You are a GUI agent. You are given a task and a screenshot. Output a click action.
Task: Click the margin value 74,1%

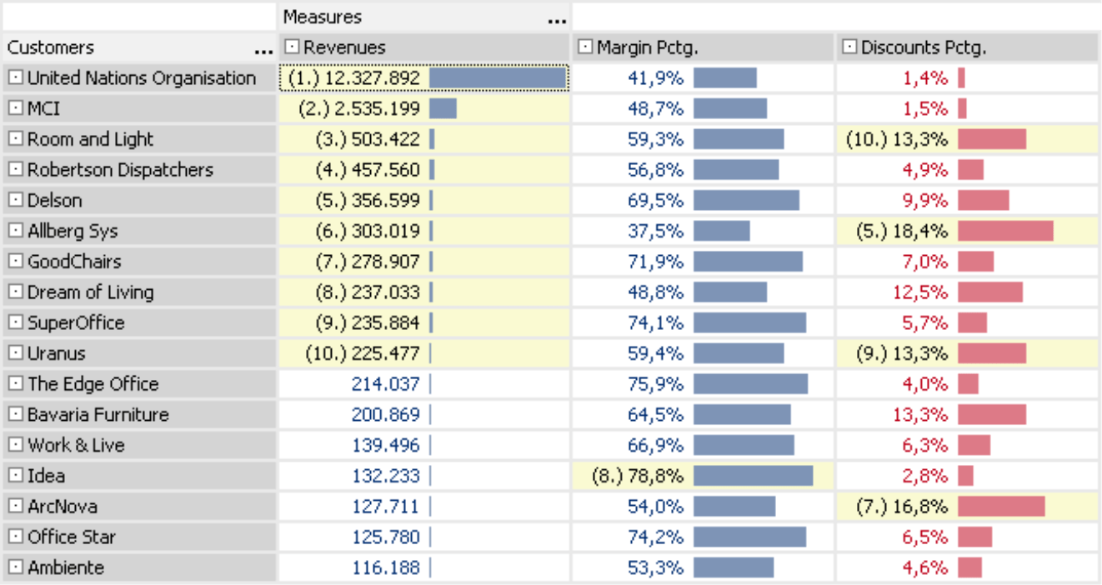coord(656,322)
